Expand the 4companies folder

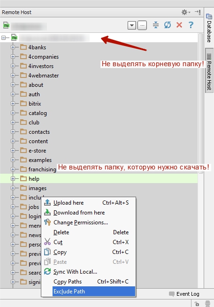[13, 56]
